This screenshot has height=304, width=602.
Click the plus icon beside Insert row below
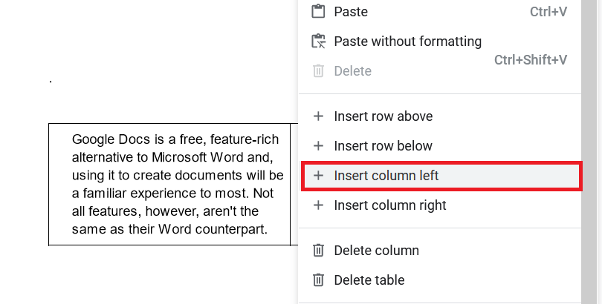(x=318, y=146)
